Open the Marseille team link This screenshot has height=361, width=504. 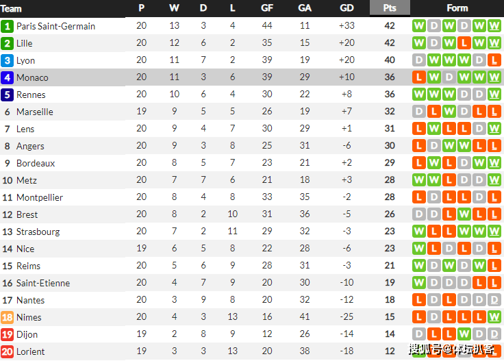click(x=35, y=112)
